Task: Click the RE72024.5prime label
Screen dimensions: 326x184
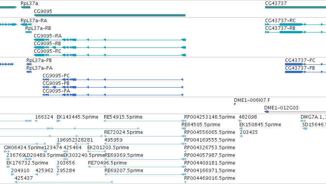Action: (123, 132)
